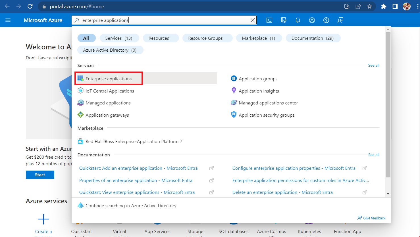Filter results to Marketplace
420x237 pixels.
click(x=259, y=38)
